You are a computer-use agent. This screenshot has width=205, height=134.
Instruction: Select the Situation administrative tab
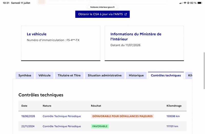point(105,75)
